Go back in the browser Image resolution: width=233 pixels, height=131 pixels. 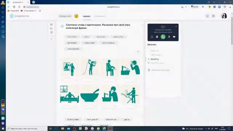(9, 7)
